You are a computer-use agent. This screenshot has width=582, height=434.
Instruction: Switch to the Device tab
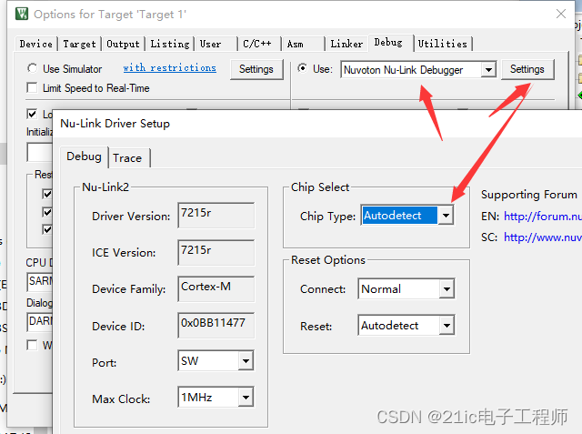coord(36,44)
